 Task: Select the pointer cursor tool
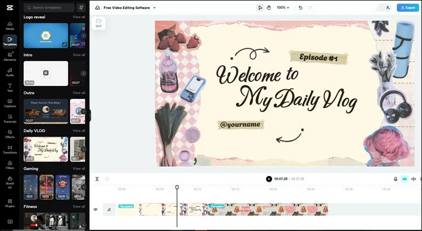[260, 8]
